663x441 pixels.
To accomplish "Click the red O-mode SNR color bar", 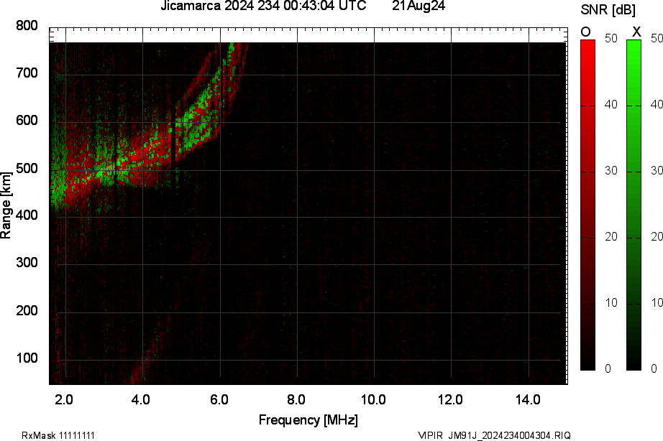I will point(587,205).
